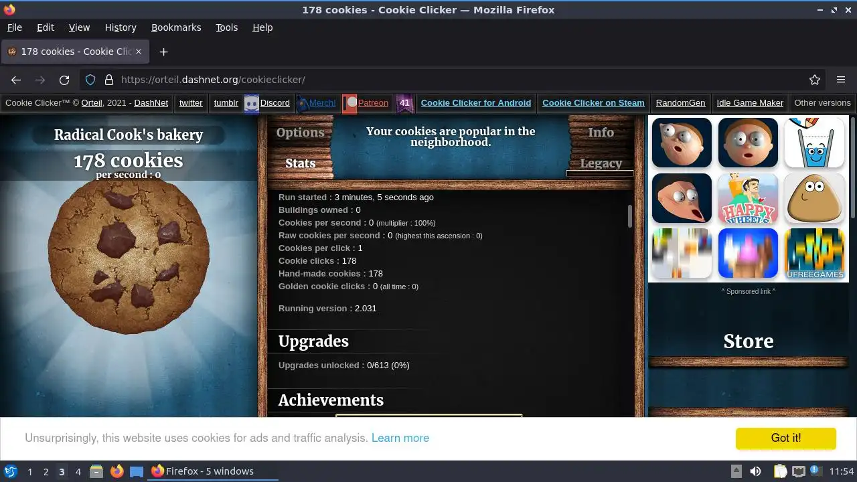Open the View menu

tap(79, 27)
